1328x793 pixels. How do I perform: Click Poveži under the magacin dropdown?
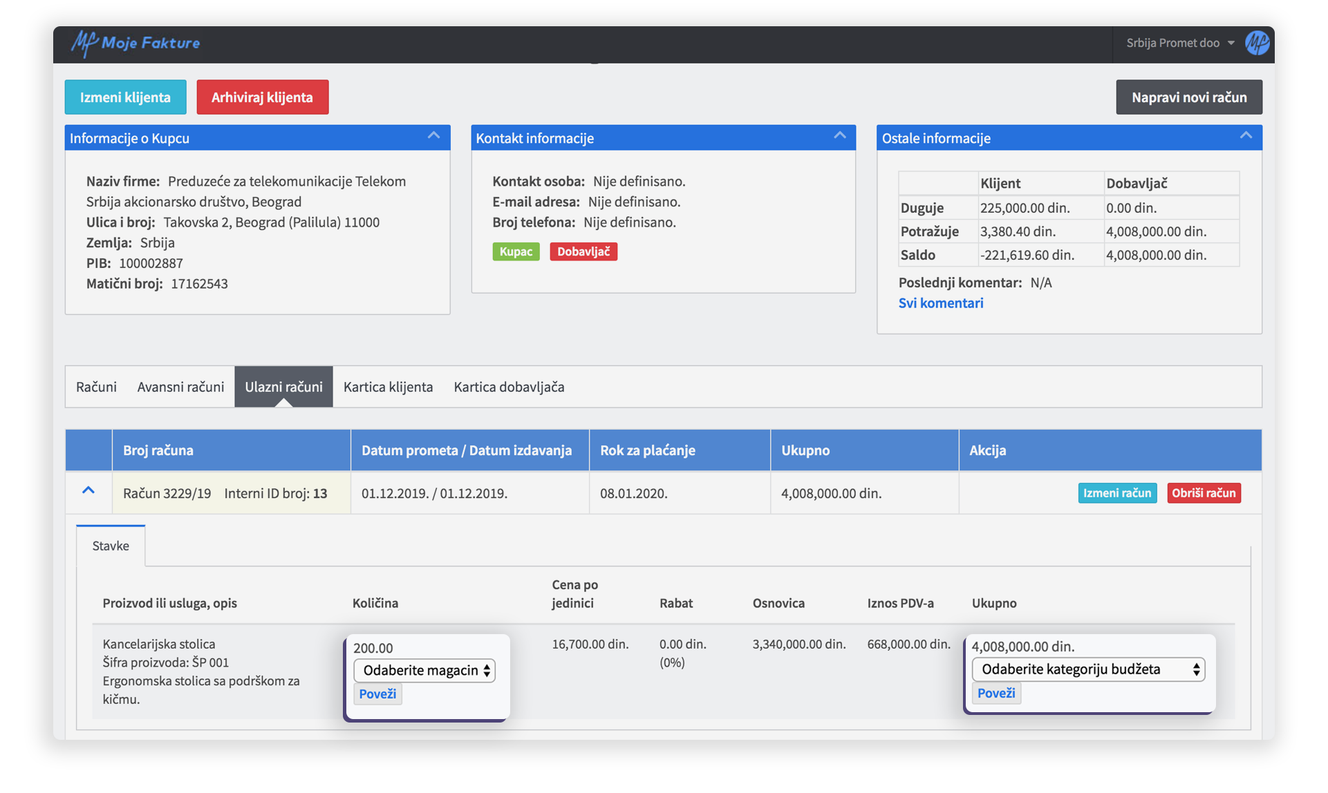[x=377, y=694]
